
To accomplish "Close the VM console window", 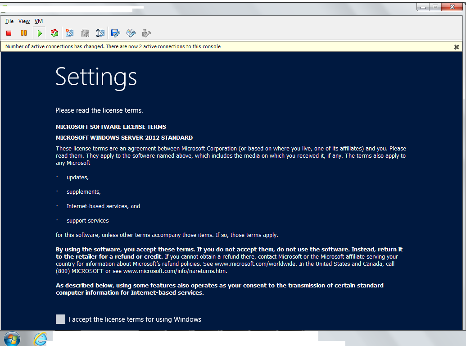I will point(452,7).
